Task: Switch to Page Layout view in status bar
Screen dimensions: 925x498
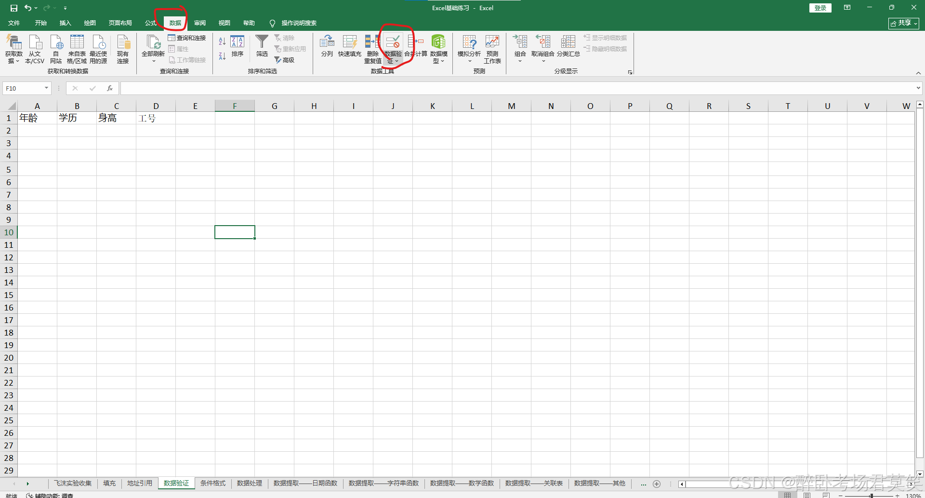Action: click(807, 495)
